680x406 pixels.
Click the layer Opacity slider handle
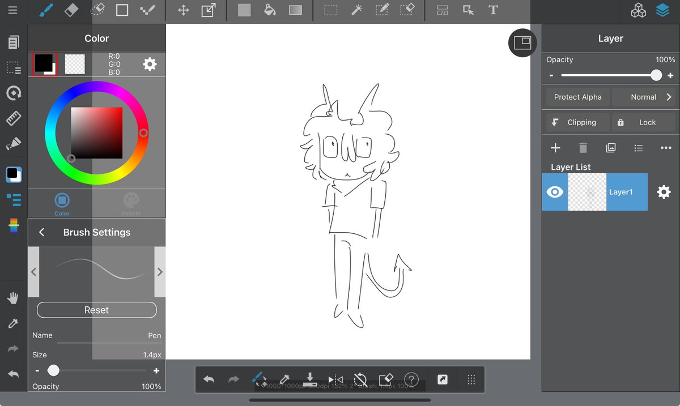click(656, 75)
